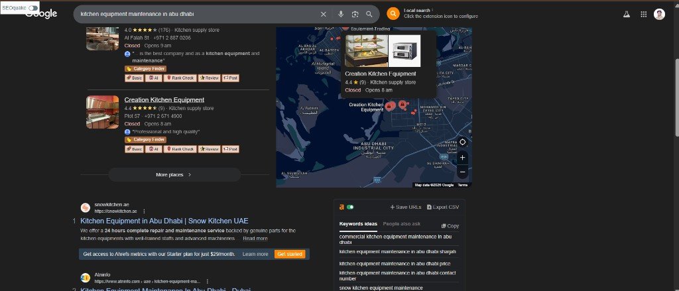Click Category Finder under Creation Kitchen Equipment
Viewport: 679px width, 291px height.
pyautogui.click(x=145, y=140)
